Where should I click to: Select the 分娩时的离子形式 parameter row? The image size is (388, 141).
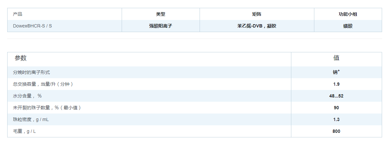pyautogui.click(x=32, y=72)
